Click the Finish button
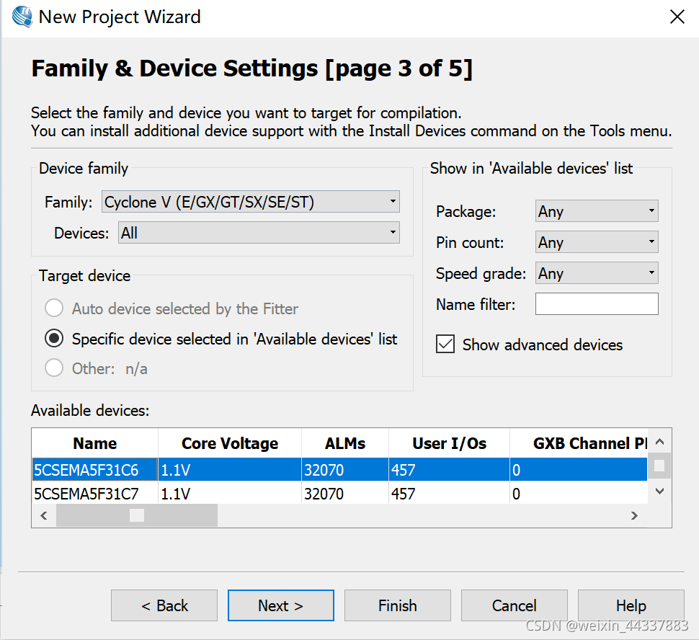 point(398,605)
